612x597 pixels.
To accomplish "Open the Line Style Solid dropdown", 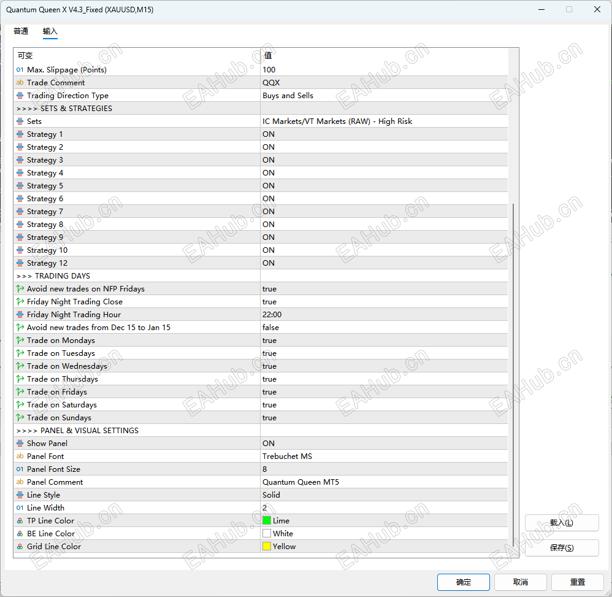I will click(384, 495).
